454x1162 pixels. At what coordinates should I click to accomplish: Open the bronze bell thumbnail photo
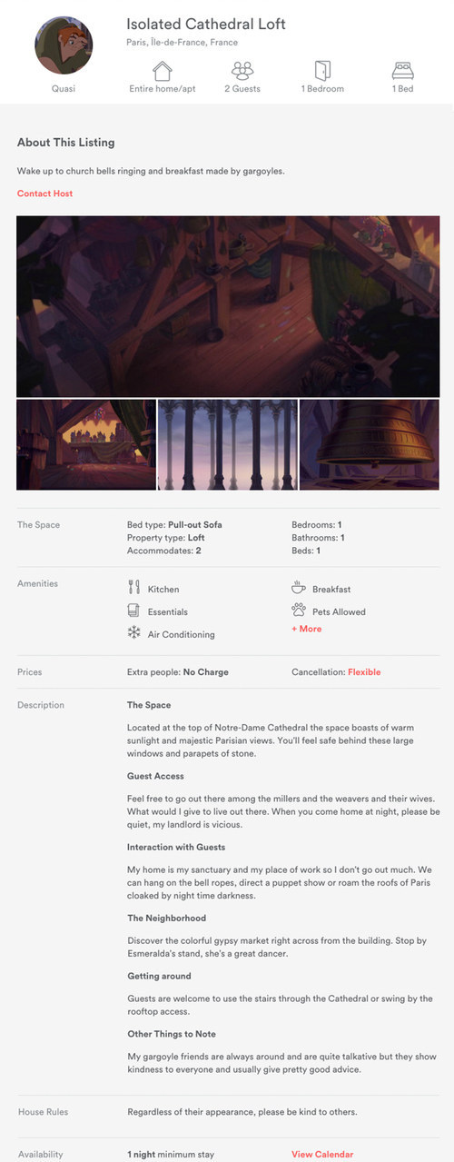click(370, 445)
